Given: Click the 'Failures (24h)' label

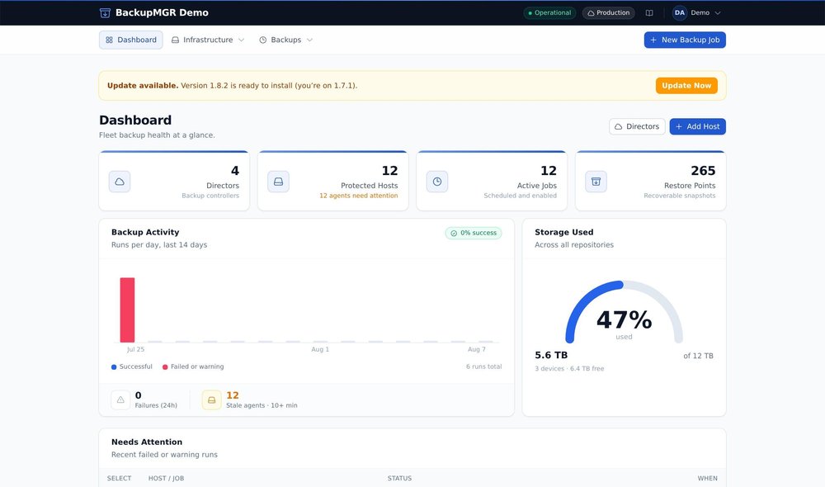Looking at the screenshot, I should [x=156, y=406].
